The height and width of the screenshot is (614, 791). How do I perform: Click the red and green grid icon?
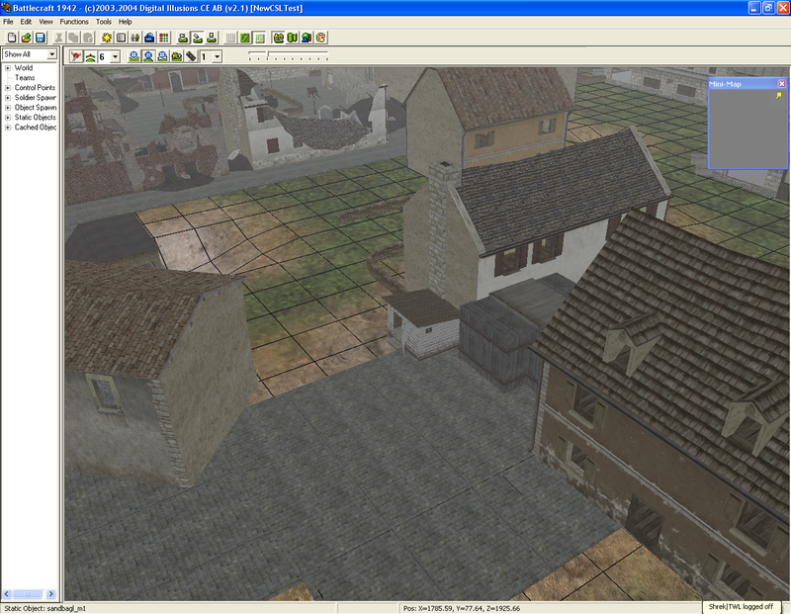tap(163, 38)
